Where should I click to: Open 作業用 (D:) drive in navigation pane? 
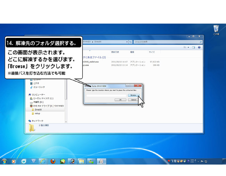(x=38, y=102)
